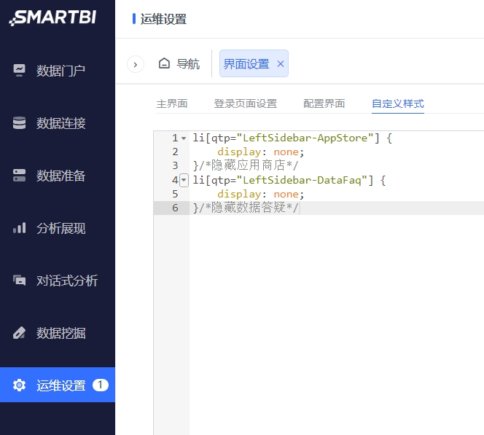Click line number 6 in gutter
484x435 pixels.
click(x=175, y=208)
